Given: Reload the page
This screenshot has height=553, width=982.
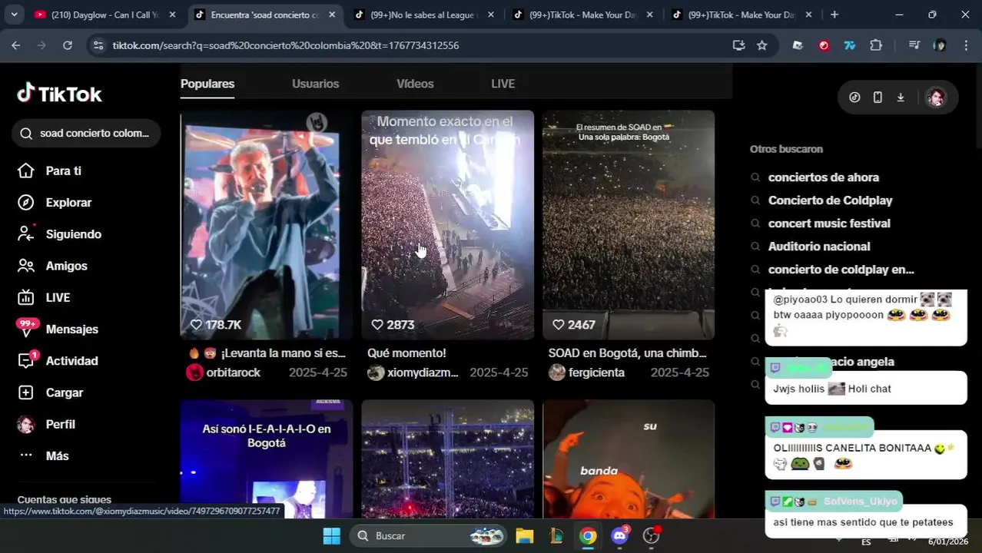Looking at the screenshot, I should pos(68,45).
